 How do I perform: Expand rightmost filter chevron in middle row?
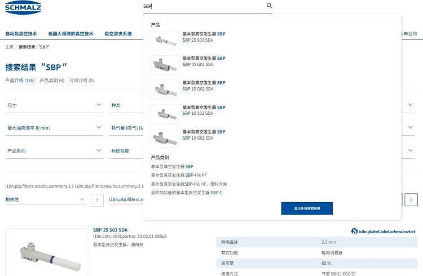[411, 127]
